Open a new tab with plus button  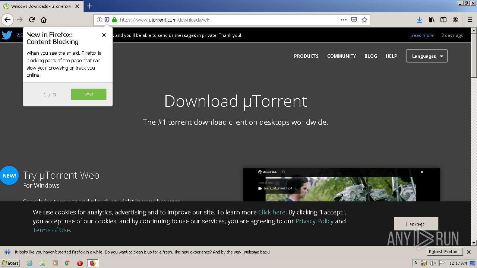click(90, 6)
